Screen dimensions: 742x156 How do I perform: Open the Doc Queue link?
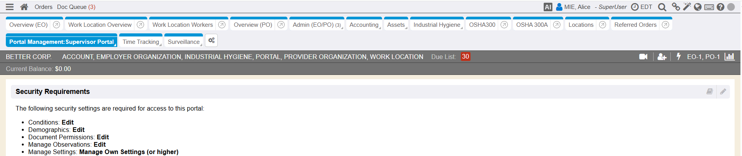(x=76, y=7)
